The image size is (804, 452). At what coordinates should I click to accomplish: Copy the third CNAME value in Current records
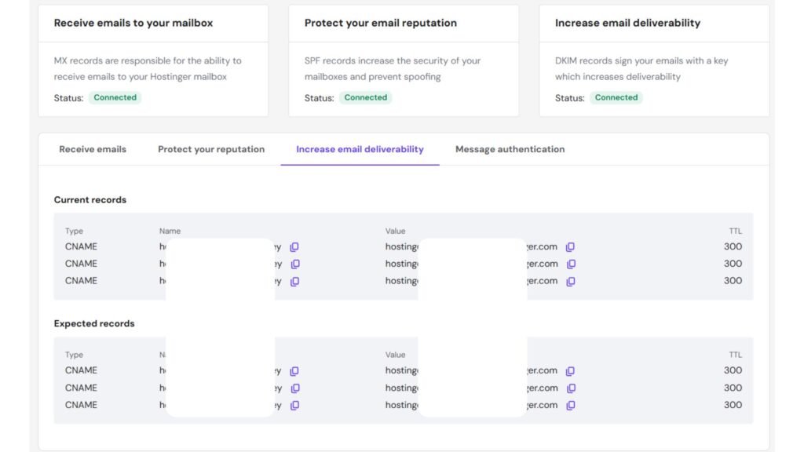click(x=569, y=281)
